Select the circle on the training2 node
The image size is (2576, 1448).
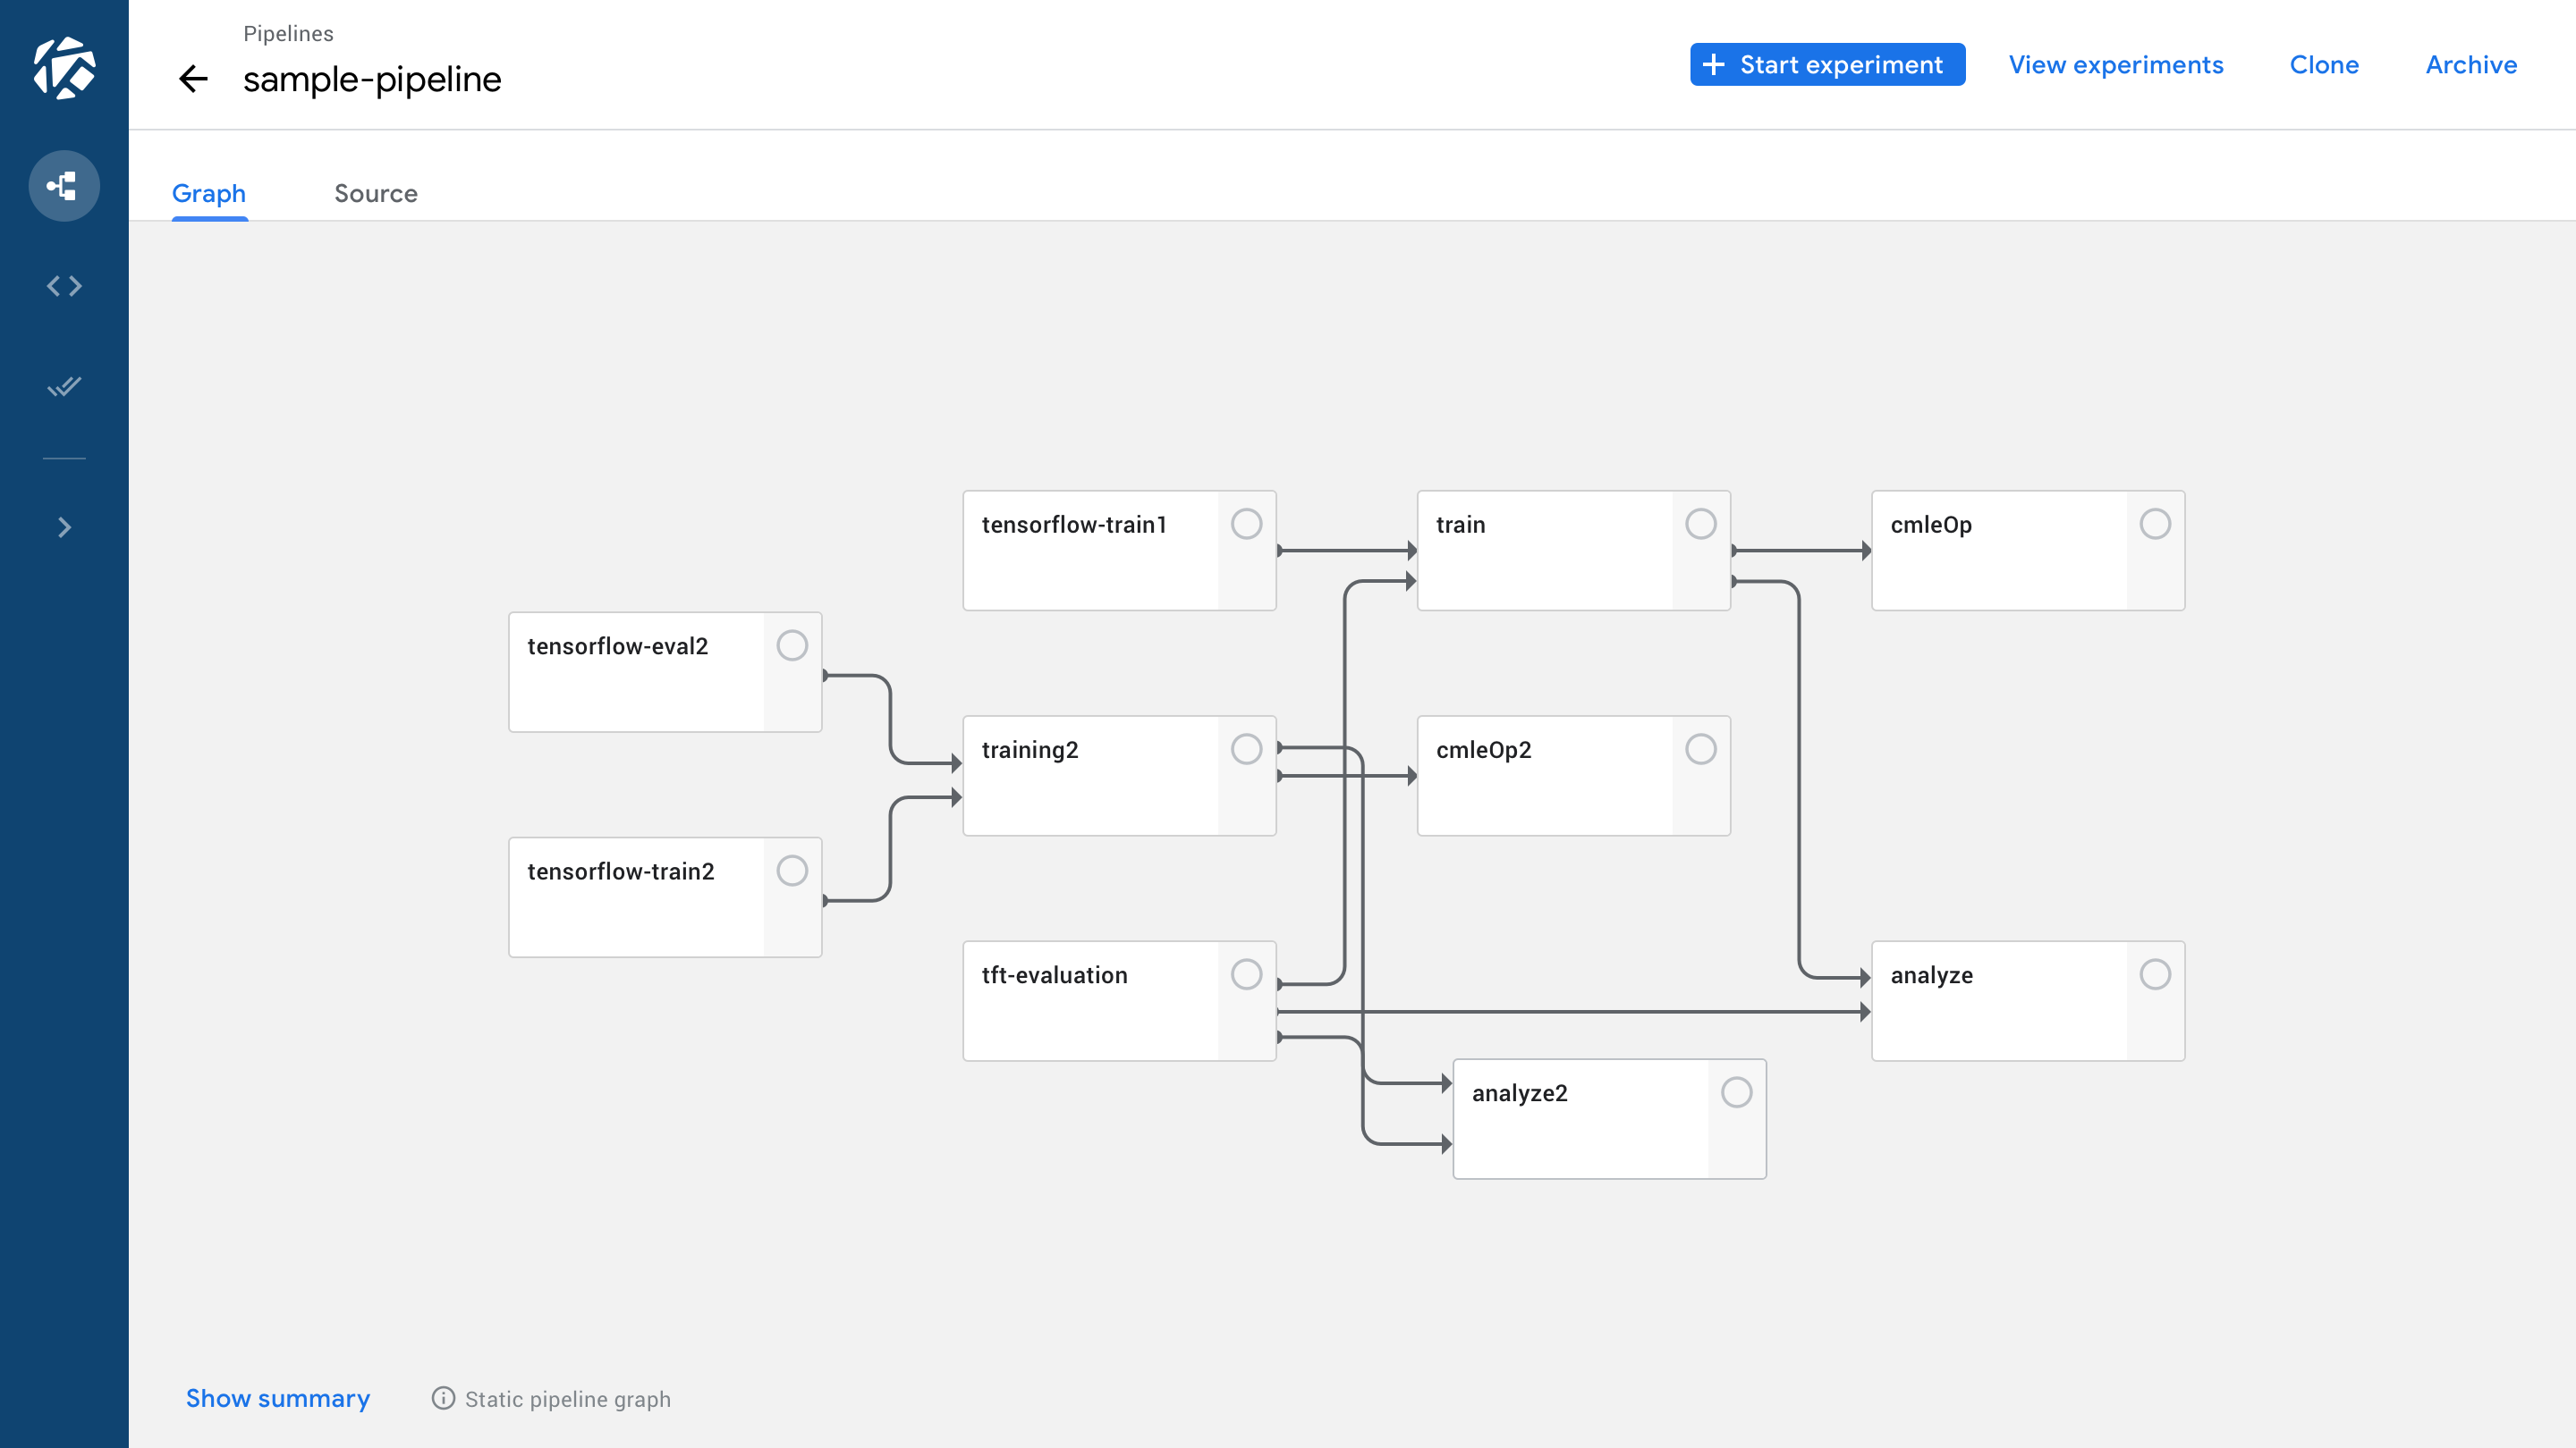[x=1247, y=748]
